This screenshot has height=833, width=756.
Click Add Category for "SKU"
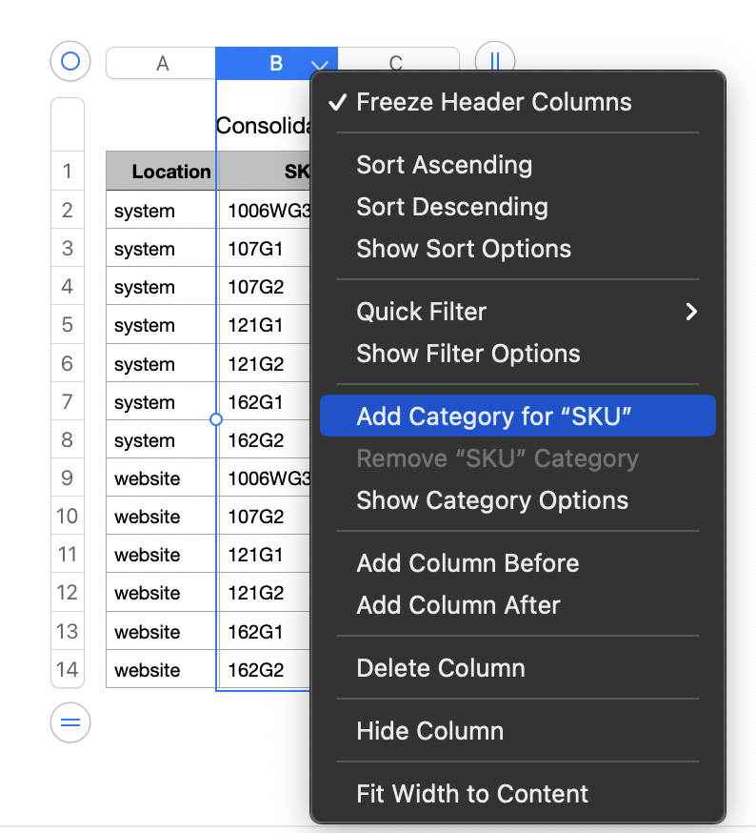(494, 416)
